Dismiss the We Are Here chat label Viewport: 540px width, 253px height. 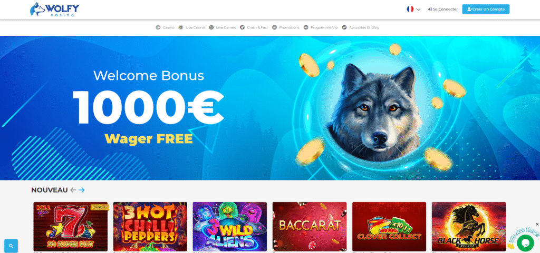tap(537, 224)
